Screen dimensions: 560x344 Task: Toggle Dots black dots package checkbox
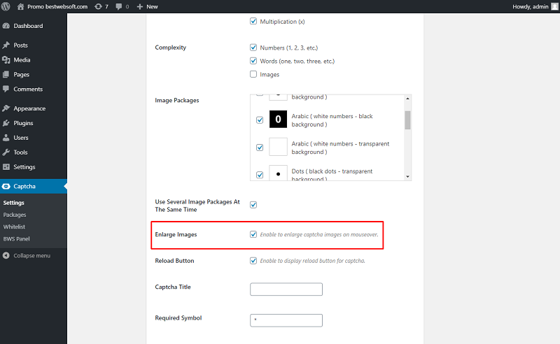pos(260,175)
